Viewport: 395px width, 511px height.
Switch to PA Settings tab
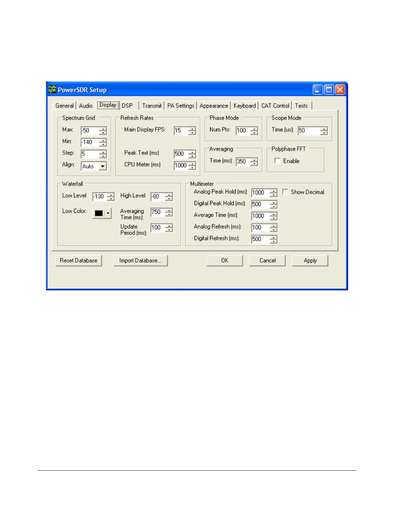coord(181,106)
